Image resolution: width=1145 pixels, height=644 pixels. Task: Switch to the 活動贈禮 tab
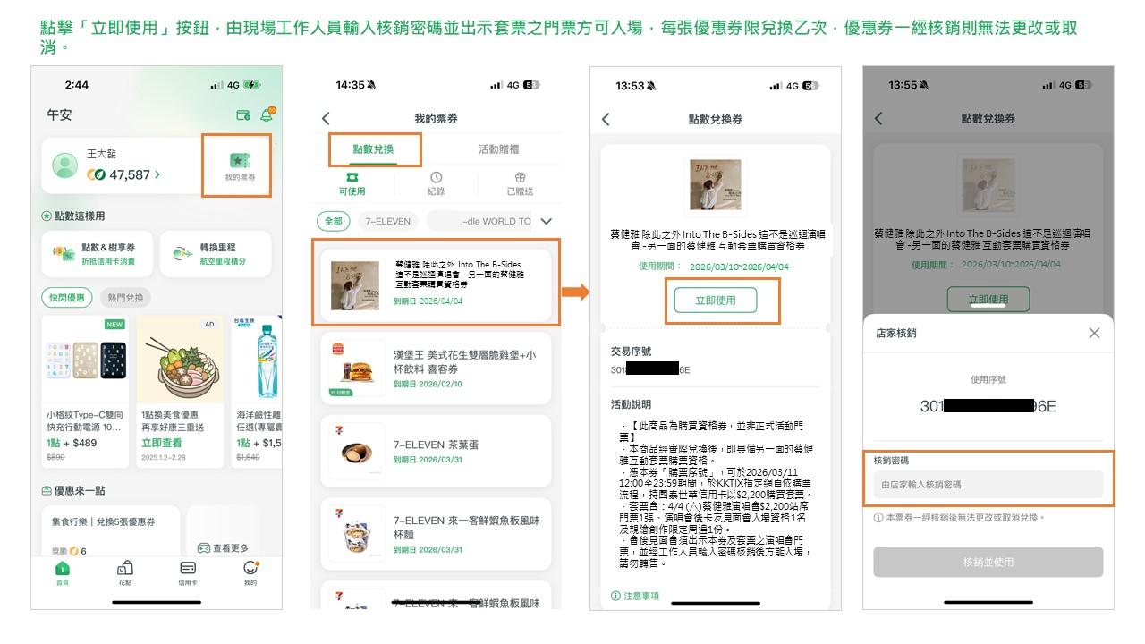click(x=498, y=149)
